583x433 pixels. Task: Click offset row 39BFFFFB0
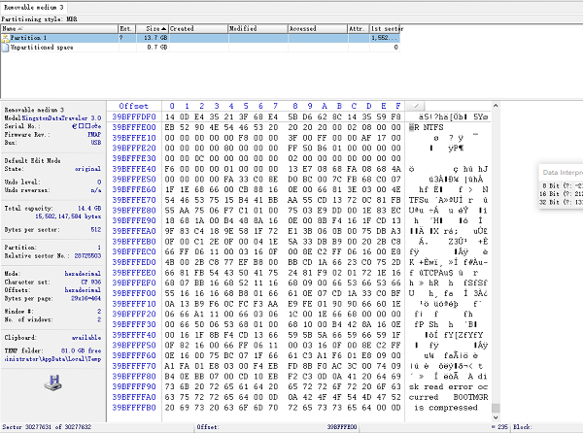pos(134,408)
